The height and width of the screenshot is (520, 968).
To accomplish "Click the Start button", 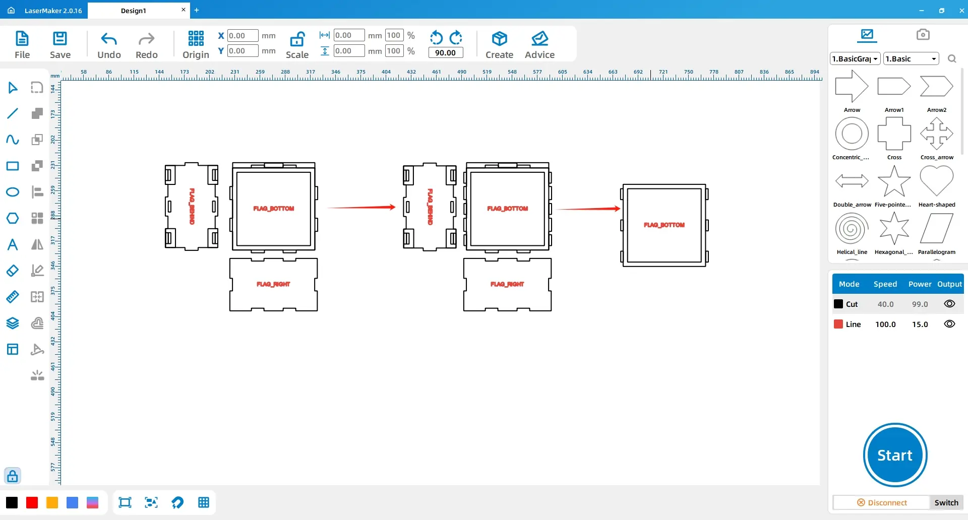I will 895,455.
